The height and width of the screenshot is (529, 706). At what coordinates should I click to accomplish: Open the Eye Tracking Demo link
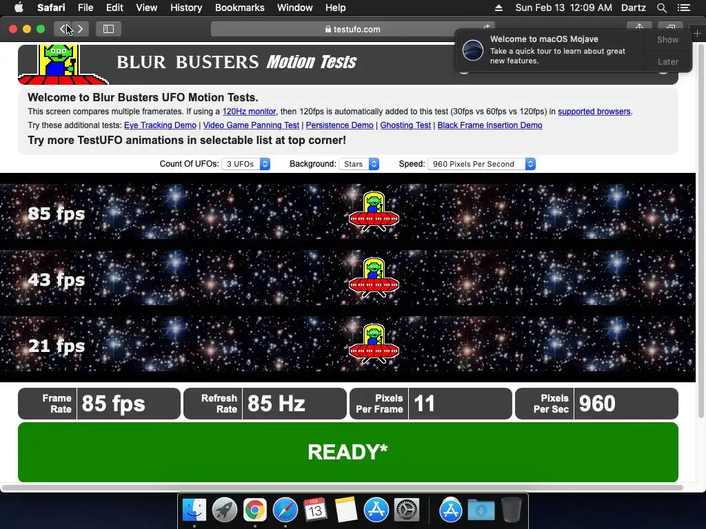pyautogui.click(x=160, y=125)
